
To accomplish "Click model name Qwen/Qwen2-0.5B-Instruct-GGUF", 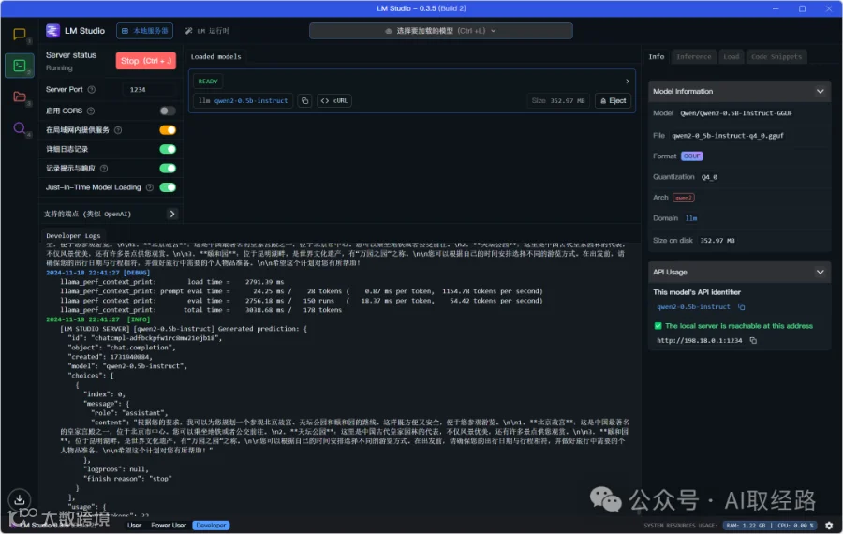I will coord(736,113).
